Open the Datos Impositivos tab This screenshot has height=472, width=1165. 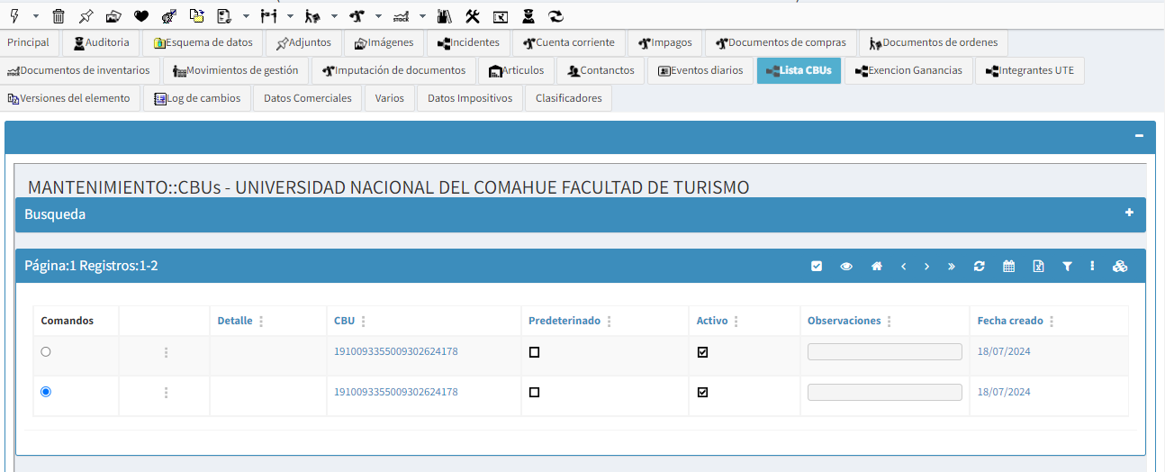point(470,98)
